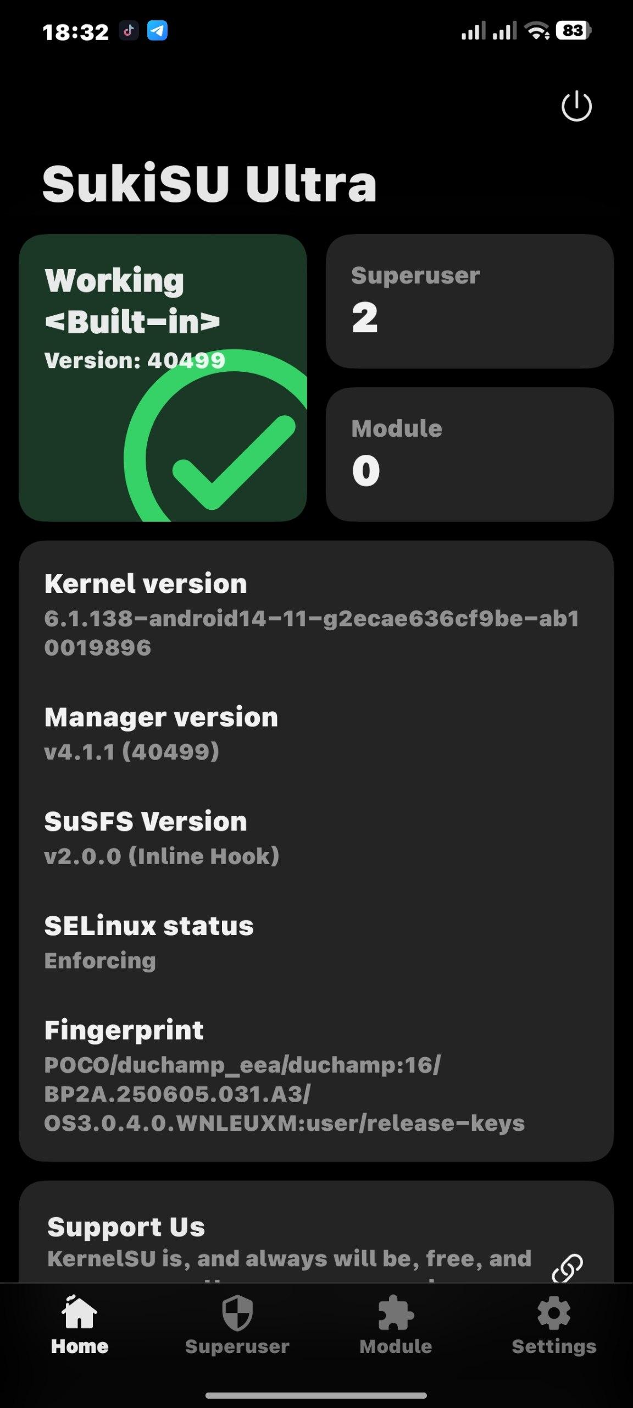Tap the Telegram notification icon
633x1408 pixels.
pos(157,31)
